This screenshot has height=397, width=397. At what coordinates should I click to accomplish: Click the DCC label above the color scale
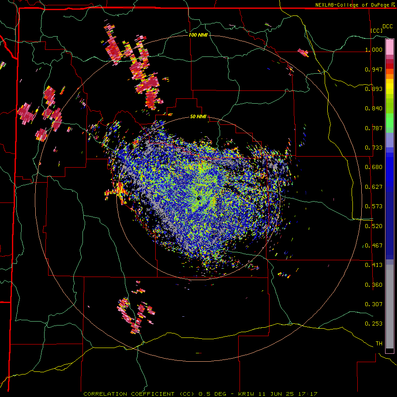(x=387, y=26)
